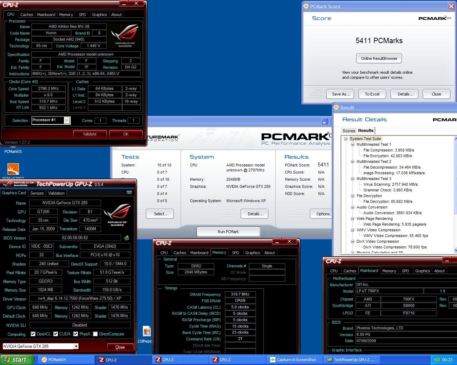Screen dimensions: 457x365
Task: Click Close button in PCMark Score dialog
Action: pos(436,94)
